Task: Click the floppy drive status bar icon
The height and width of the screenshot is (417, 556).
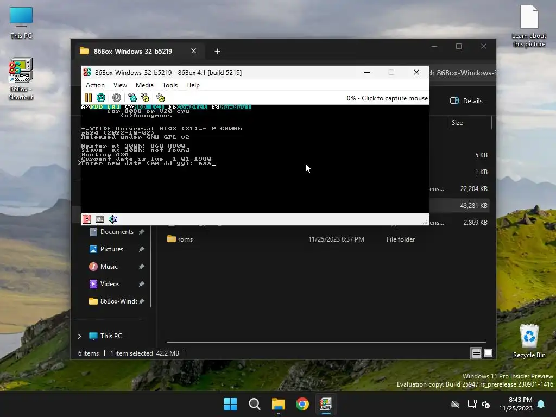Action: click(87, 219)
